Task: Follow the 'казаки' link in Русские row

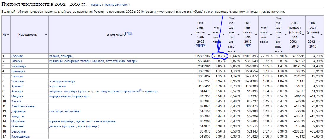Action: [x=54, y=56]
